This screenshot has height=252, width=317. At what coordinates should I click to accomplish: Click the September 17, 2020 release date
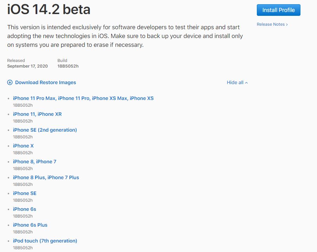(27, 66)
